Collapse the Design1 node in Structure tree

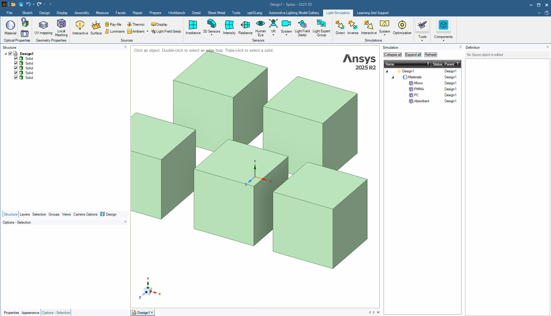pos(6,54)
